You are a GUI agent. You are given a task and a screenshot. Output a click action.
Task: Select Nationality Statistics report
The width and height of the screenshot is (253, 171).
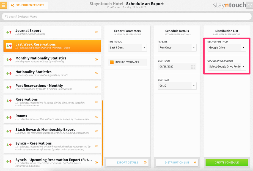coord(52,73)
